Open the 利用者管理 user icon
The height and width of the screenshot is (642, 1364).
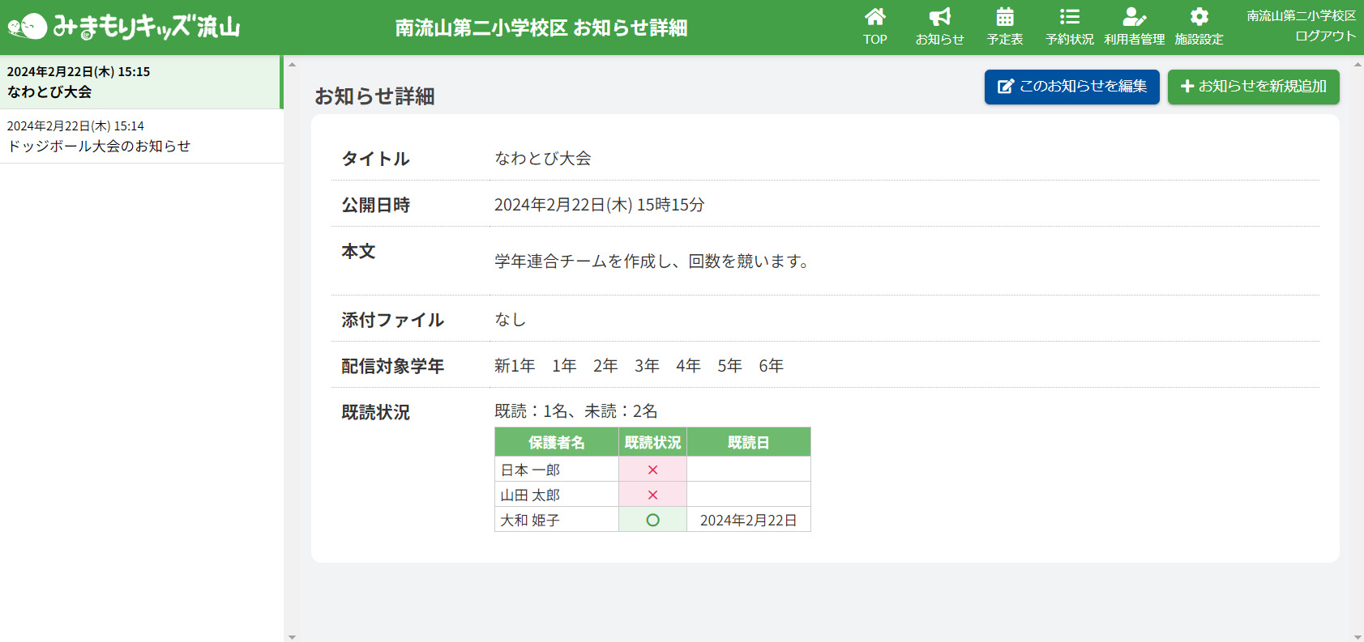tap(1134, 17)
